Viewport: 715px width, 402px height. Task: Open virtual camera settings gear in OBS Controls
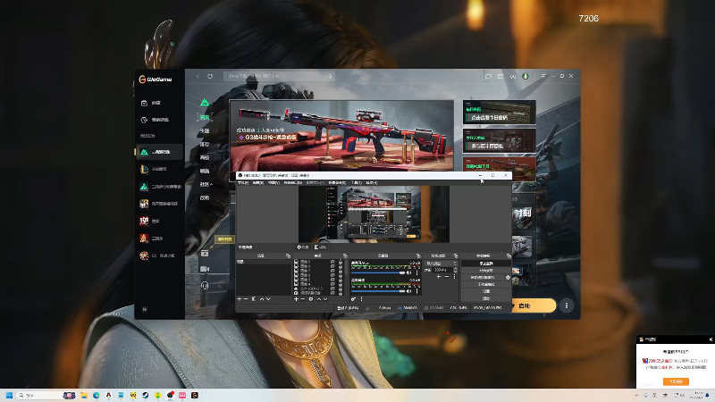[x=508, y=278]
